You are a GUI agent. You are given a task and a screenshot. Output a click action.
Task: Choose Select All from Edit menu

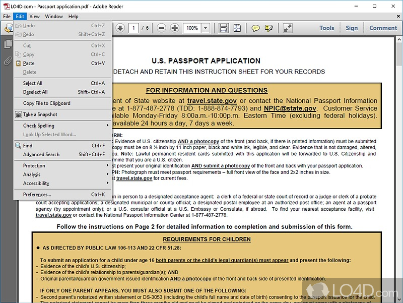point(63,83)
